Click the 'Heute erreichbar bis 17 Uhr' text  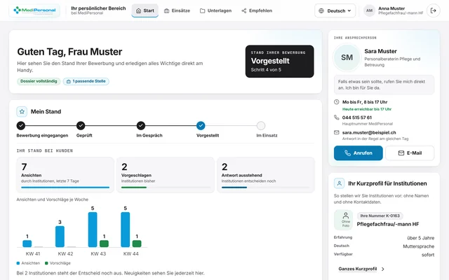[x=367, y=109]
